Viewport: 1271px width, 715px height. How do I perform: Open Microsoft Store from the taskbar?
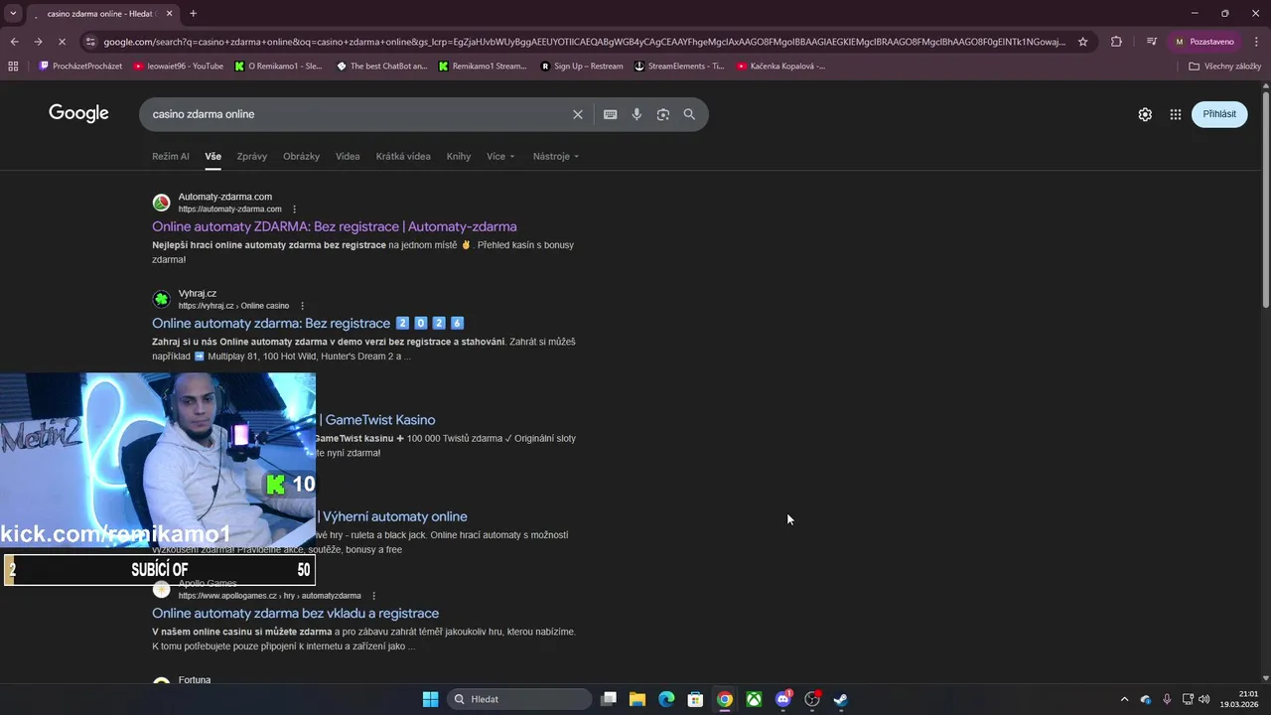(x=696, y=699)
